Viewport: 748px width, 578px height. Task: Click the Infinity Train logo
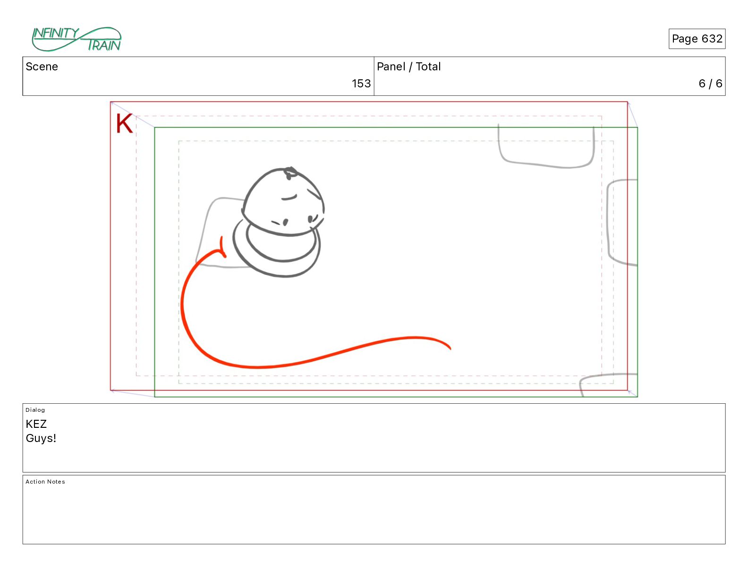coord(76,39)
